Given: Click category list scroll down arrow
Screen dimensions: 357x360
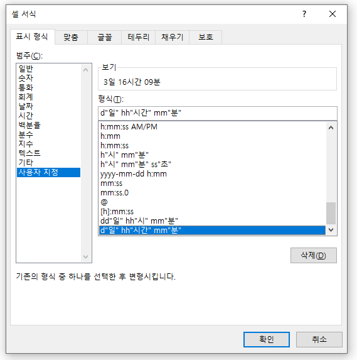Looking at the screenshot, I should 86,257.
